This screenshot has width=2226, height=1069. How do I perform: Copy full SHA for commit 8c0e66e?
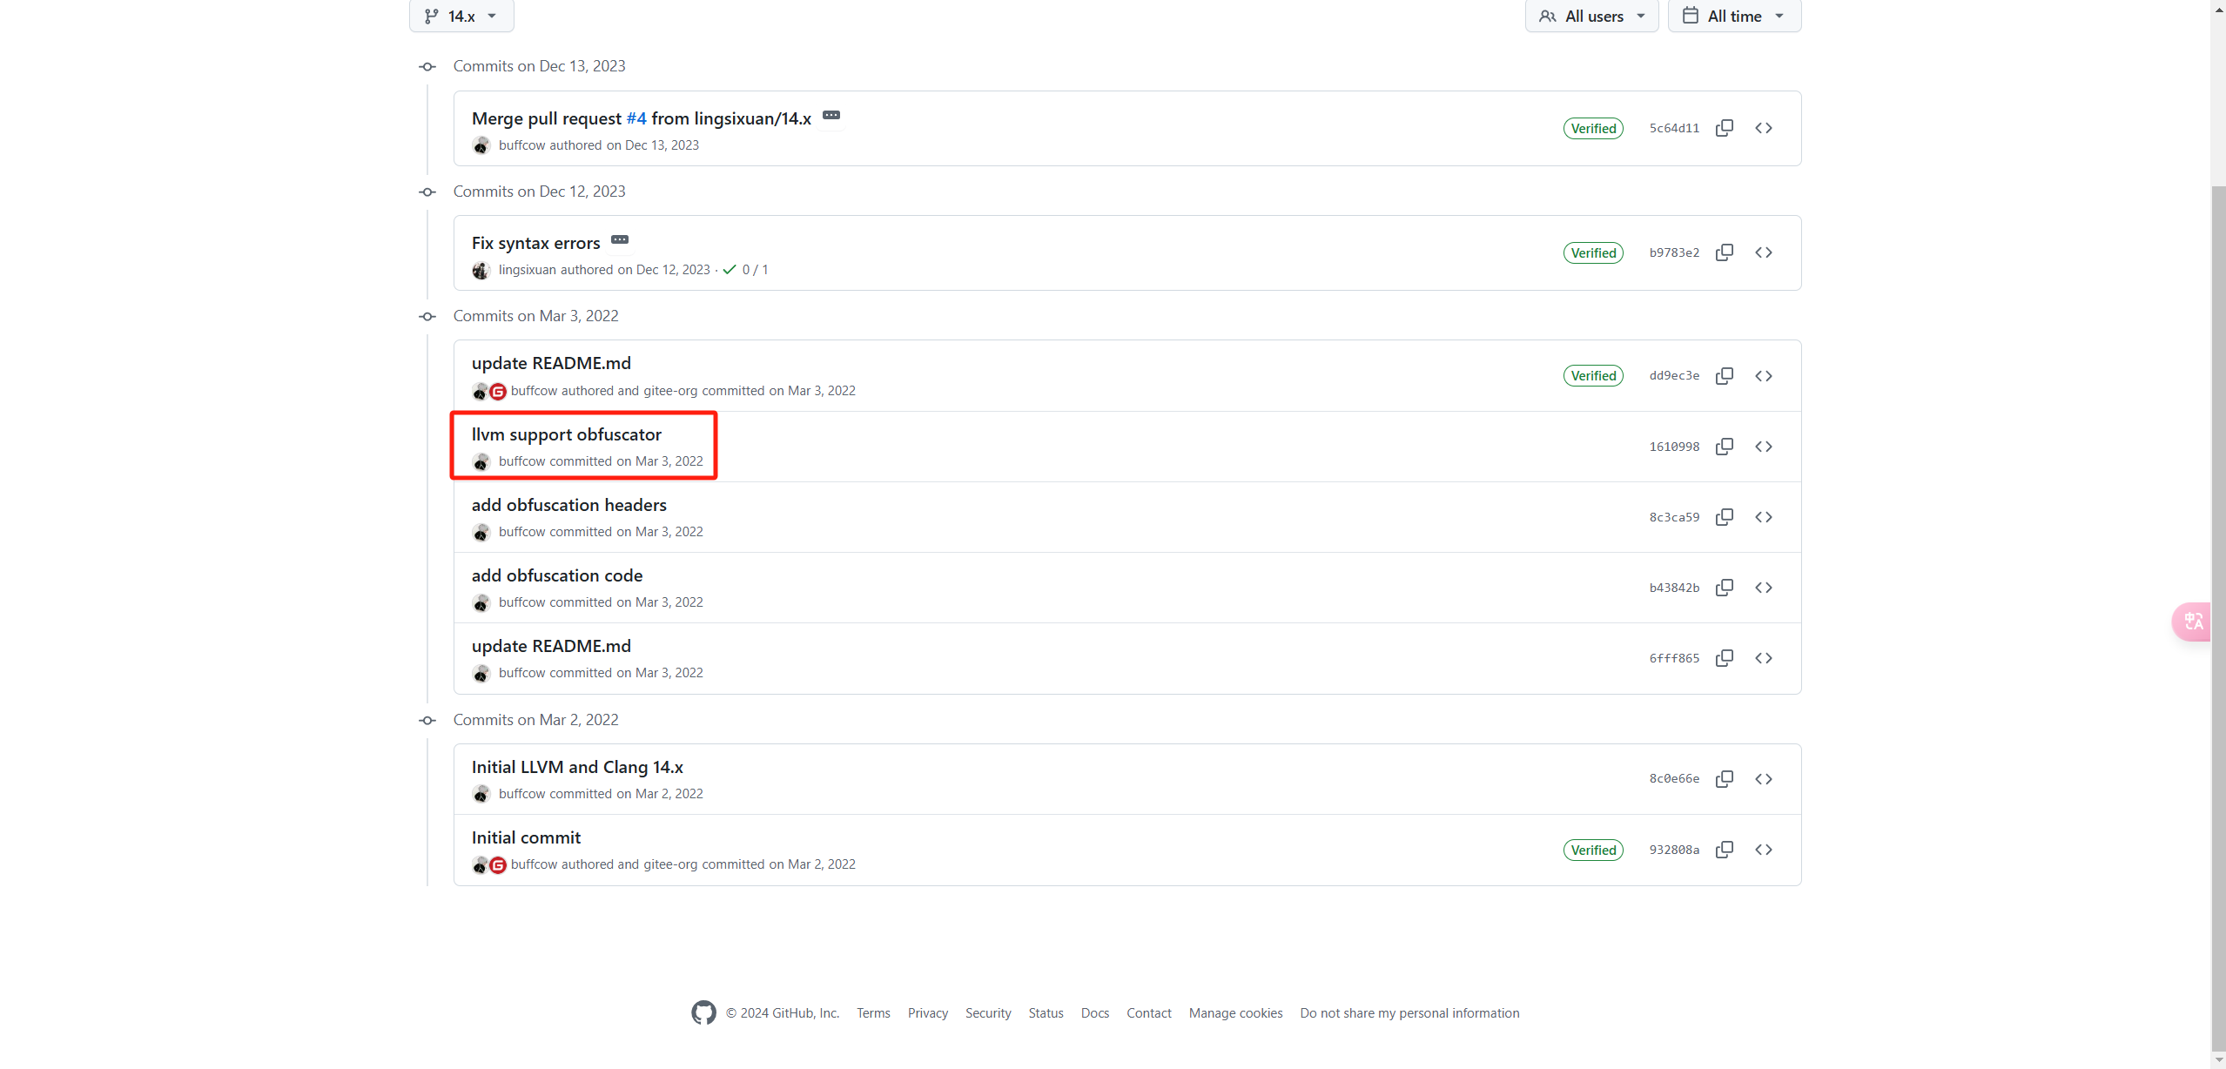point(1724,779)
